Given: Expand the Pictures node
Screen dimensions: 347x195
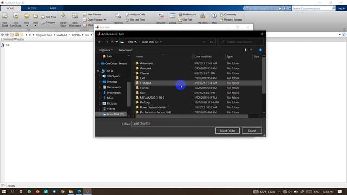Looking at the screenshot, I should point(100,103).
